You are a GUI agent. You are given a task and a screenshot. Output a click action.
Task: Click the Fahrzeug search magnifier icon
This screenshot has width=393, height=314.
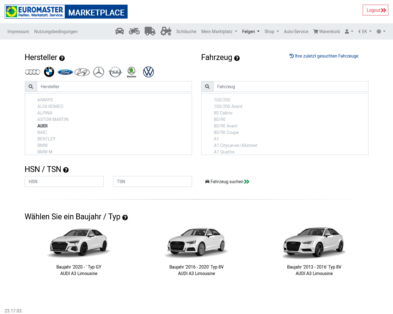(207, 87)
